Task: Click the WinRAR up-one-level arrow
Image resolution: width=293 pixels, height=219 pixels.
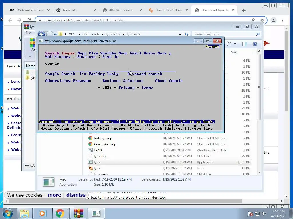Action: point(30,57)
